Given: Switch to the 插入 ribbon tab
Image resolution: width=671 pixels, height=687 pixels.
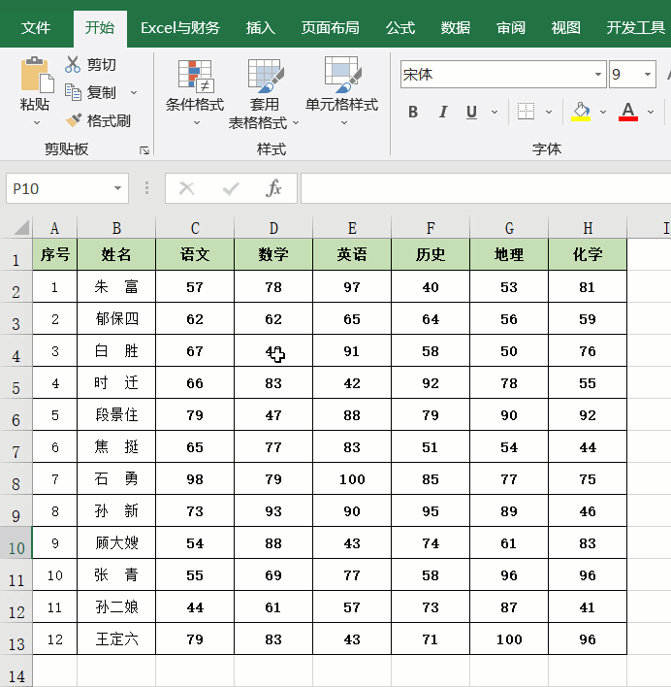Looking at the screenshot, I should click(260, 28).
